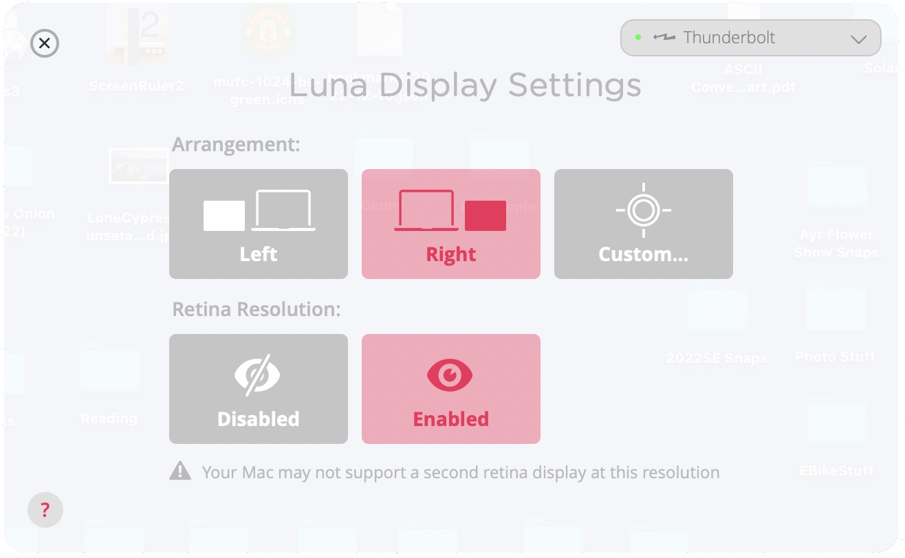Viewport: 905px width, 558px height.
Task: Select the Left arrangement option
Action: coord(259,224)
